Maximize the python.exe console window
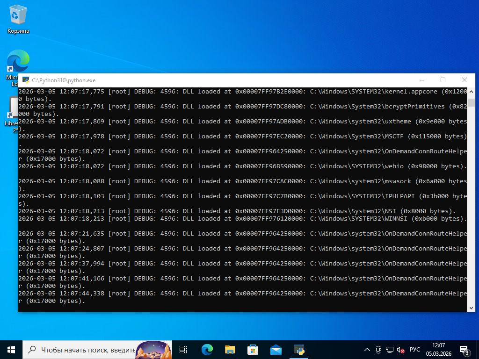The height and width of the screenshot is (359, 479). tap(443, 80)
